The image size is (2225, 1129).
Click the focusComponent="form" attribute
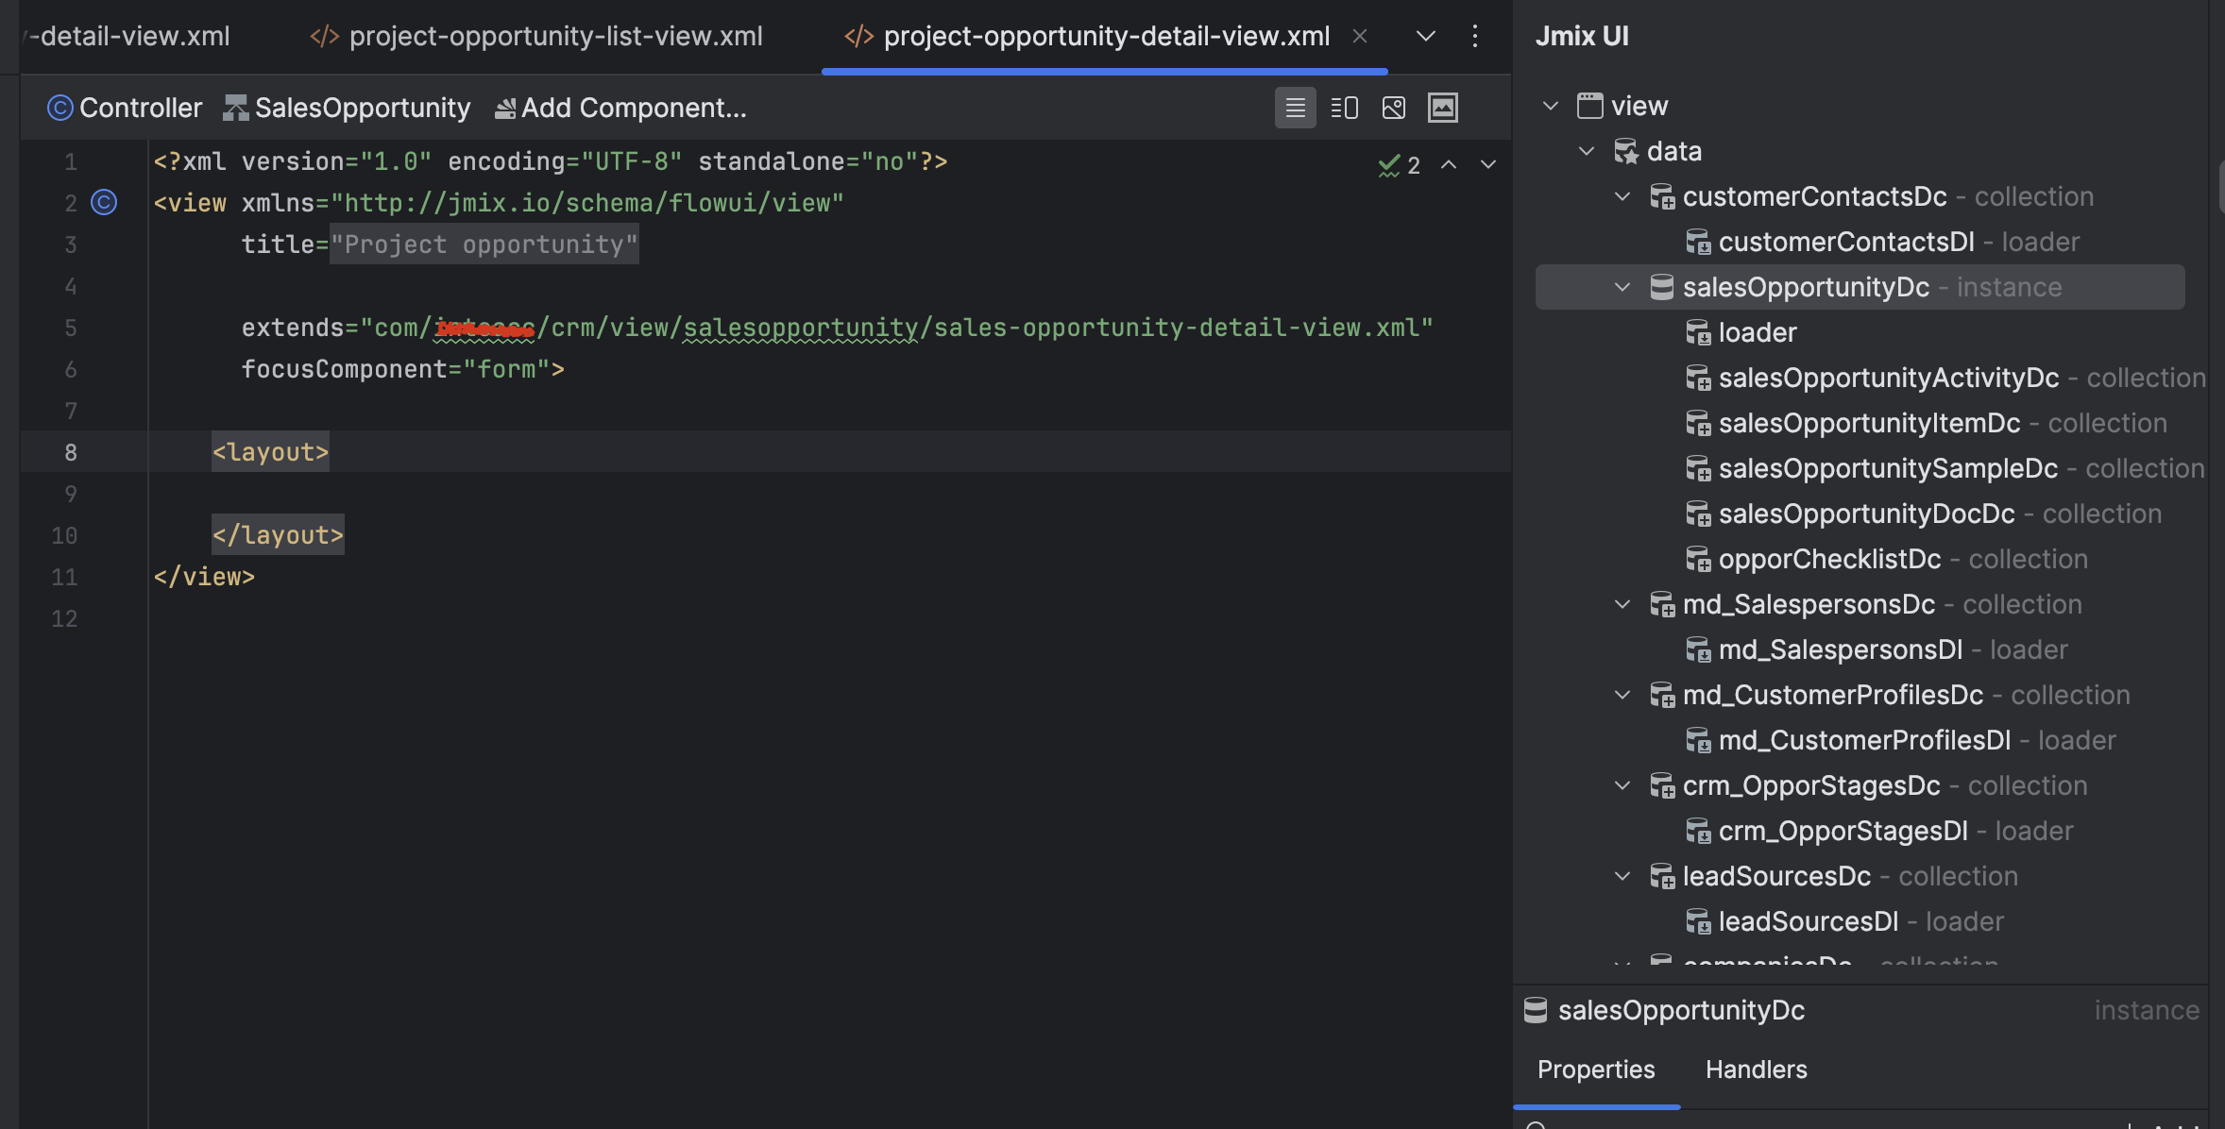(x=396, y=369)
